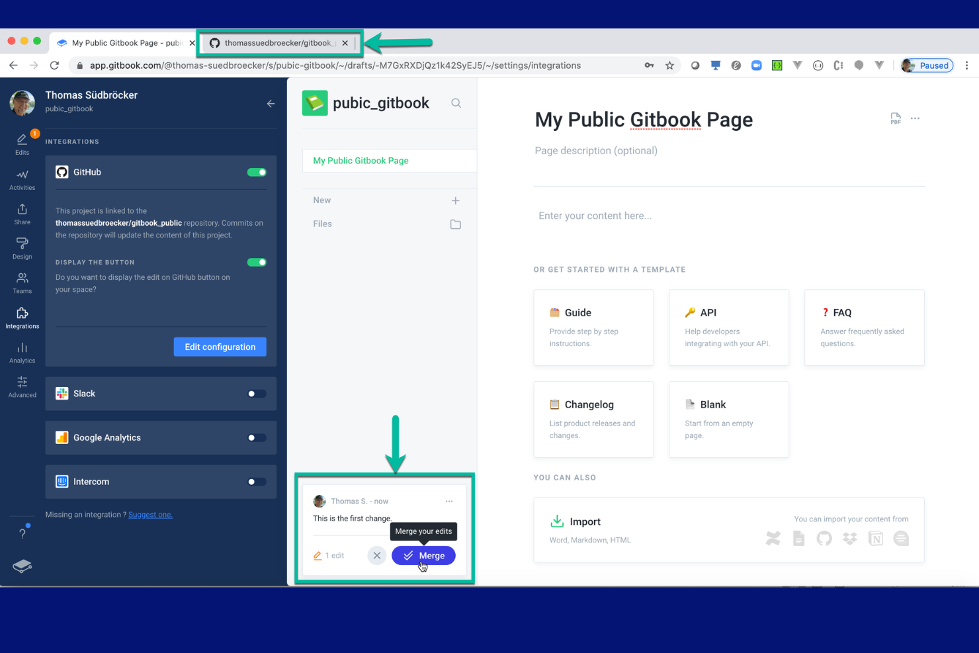979x653 pixels.
Task: Enable the Slack integration toggle
Action: click(x=257, y=394)
